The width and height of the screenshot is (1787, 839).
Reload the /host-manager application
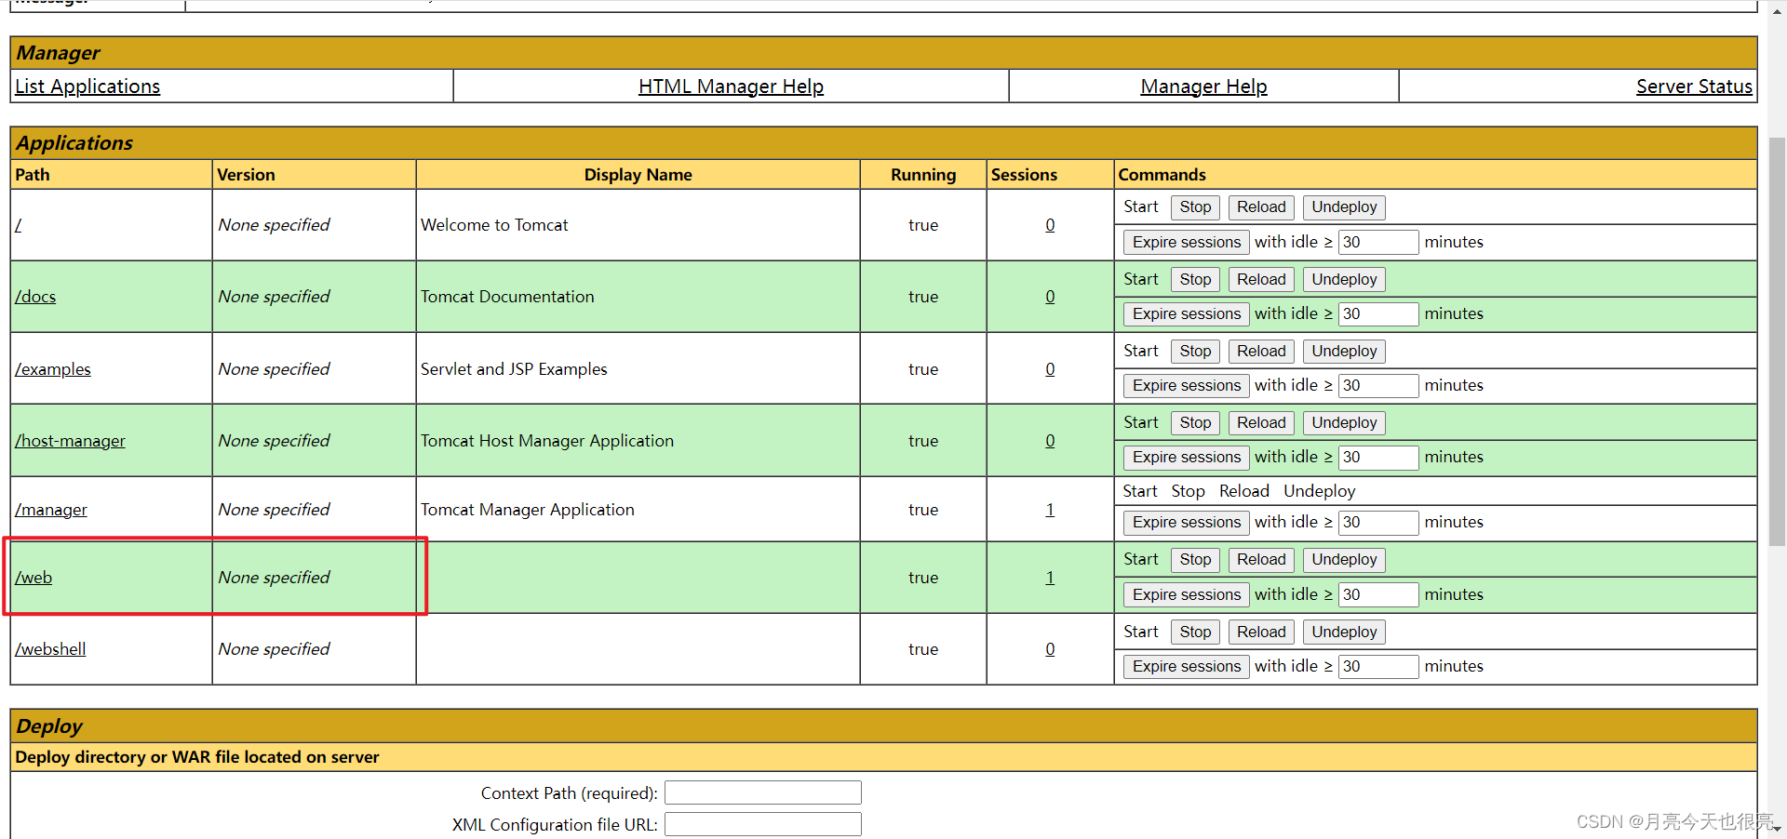point(1261,423)
